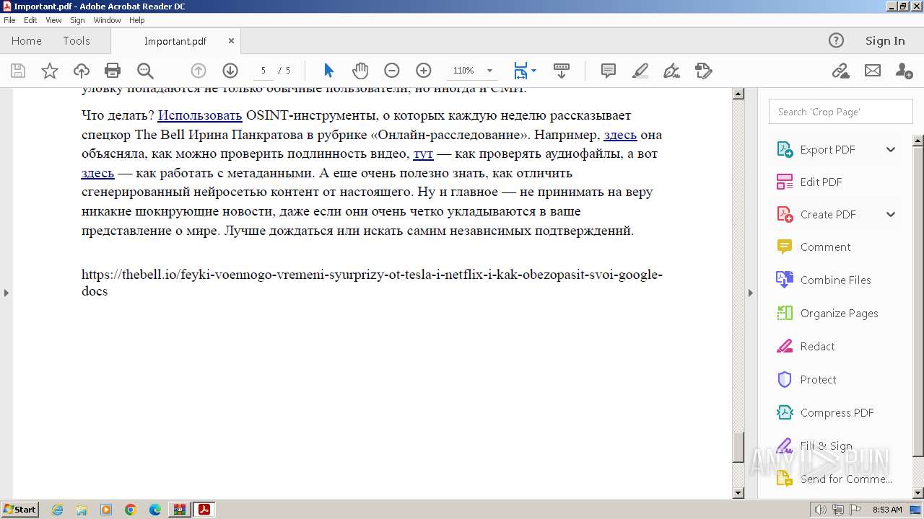
Task: Expand the left navigation pane arrow
Action: [6, 293]
